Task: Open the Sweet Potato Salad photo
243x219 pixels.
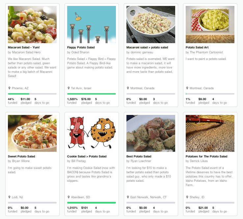Action: [32, 133]
